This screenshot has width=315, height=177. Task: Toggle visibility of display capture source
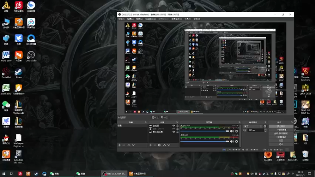(x=174, y=132)
